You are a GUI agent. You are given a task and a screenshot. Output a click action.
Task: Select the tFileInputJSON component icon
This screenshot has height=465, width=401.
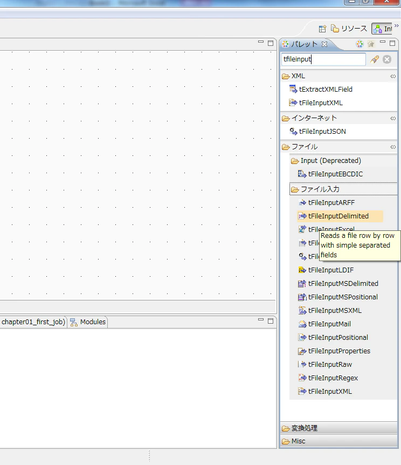[293, 132]
